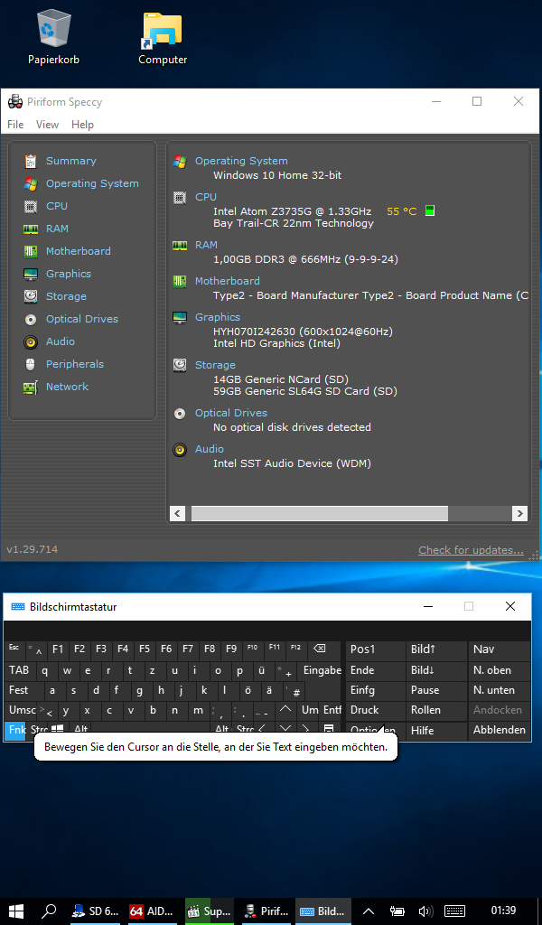Open the File menu in Speccy
542x925 pixels.
(15, 125)
